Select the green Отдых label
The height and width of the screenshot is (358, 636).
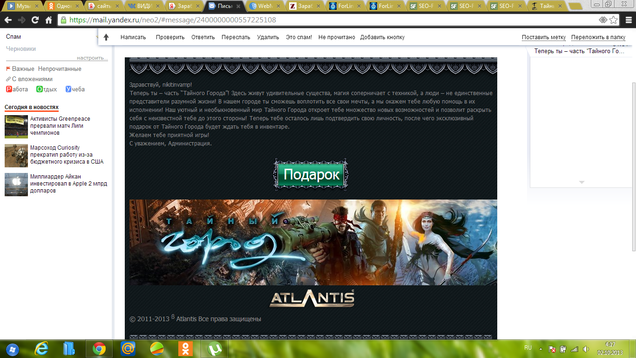47,89
